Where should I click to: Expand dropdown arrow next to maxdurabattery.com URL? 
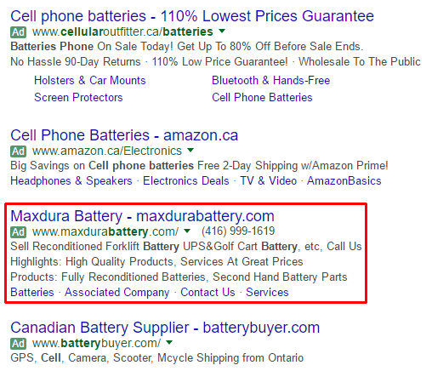(187, 231)
